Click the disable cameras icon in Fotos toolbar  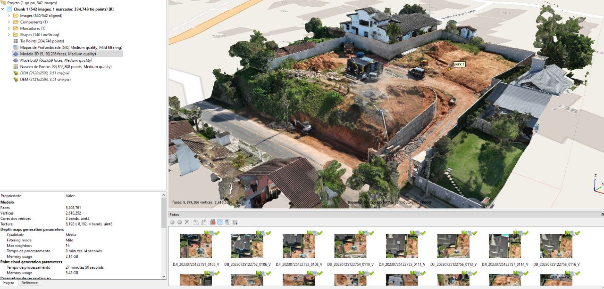tap(179, 222)
